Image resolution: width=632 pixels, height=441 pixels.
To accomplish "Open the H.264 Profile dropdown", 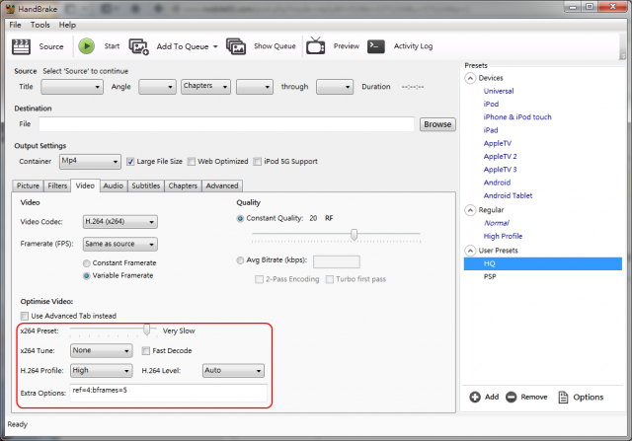I will coord(101,371).
